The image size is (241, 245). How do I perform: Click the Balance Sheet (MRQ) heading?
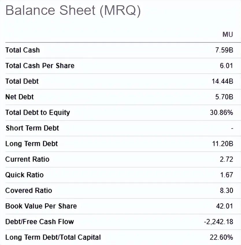coord(73,11)
